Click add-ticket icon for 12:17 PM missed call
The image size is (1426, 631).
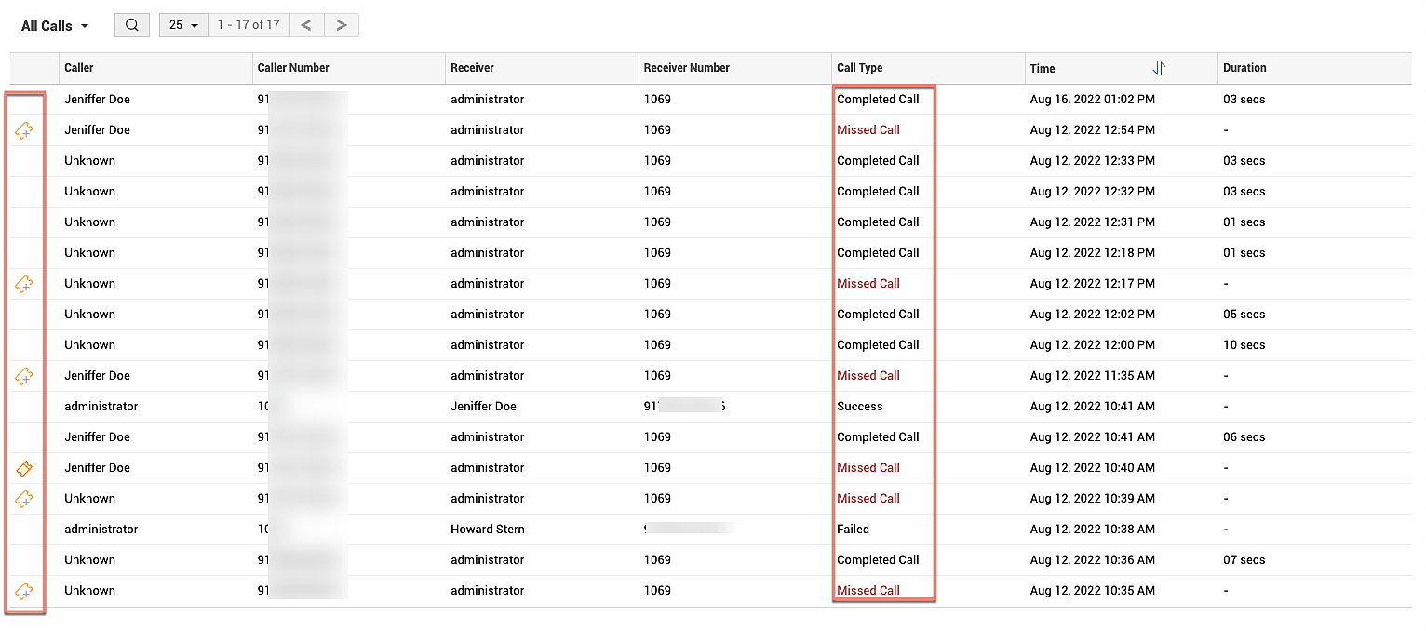pyautogui.click(x=24, y=285)
